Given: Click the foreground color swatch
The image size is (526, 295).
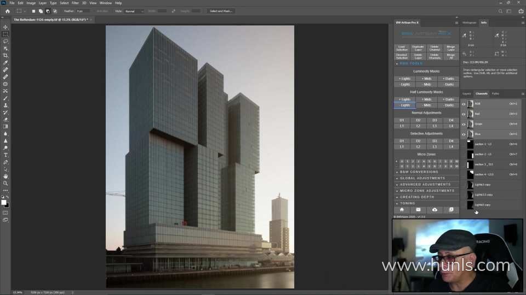Looking at the screenshot, I should pos(4,202).
